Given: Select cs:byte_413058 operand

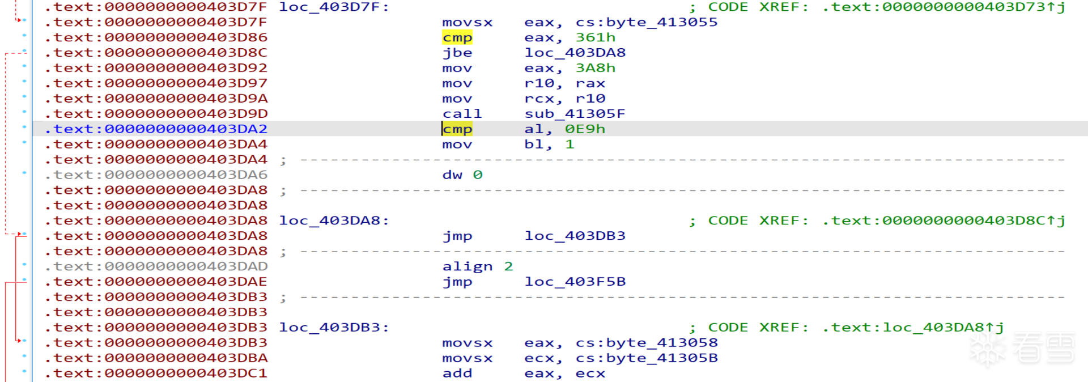Looking at the screenshot, I should [x=647, y=343].
